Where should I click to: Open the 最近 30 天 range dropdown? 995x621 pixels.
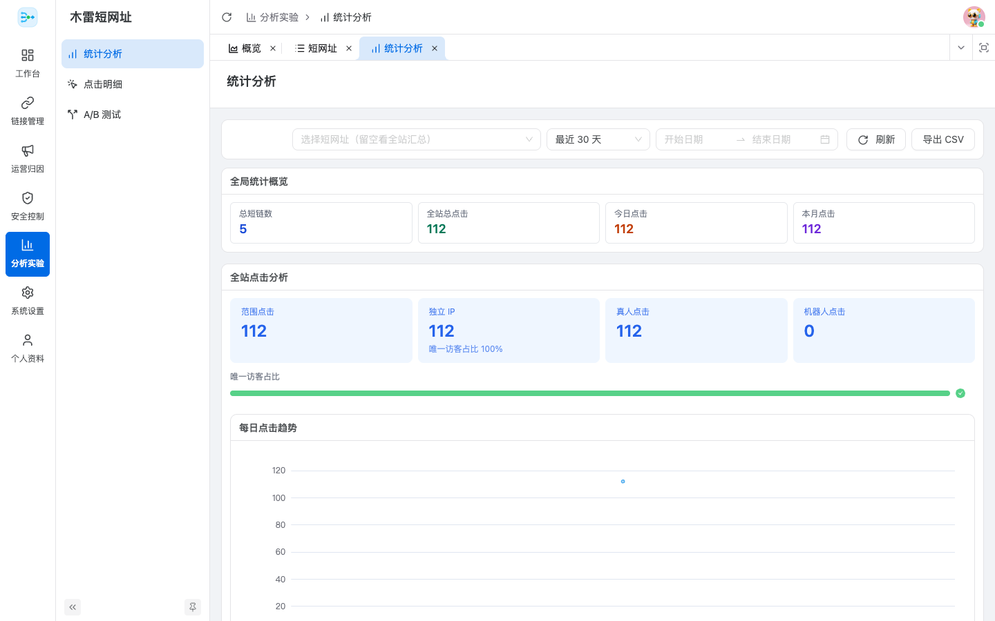[598, 139]
